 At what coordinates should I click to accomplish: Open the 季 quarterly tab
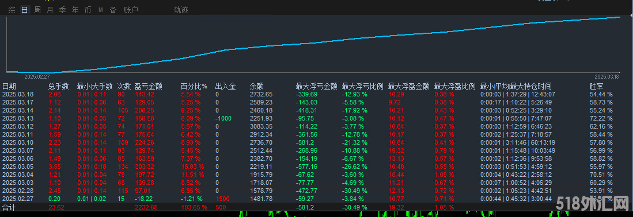(62, 10)
